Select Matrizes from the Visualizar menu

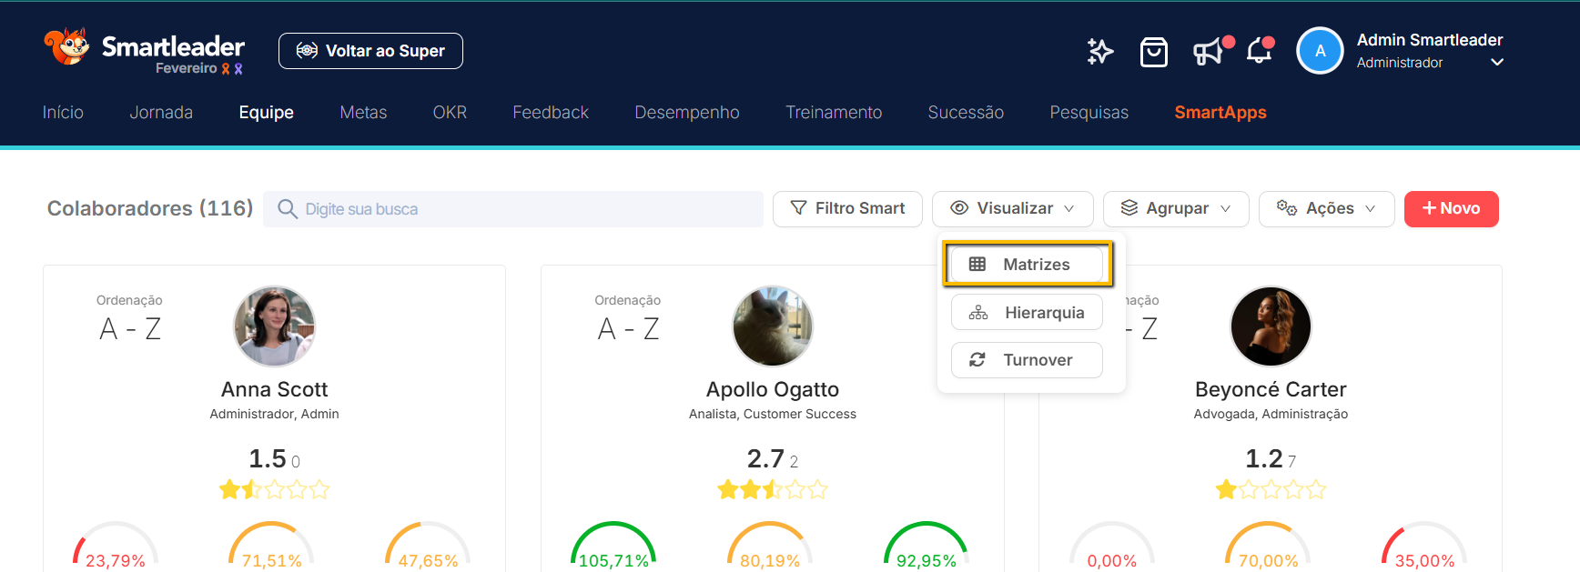pos(1027,265)
